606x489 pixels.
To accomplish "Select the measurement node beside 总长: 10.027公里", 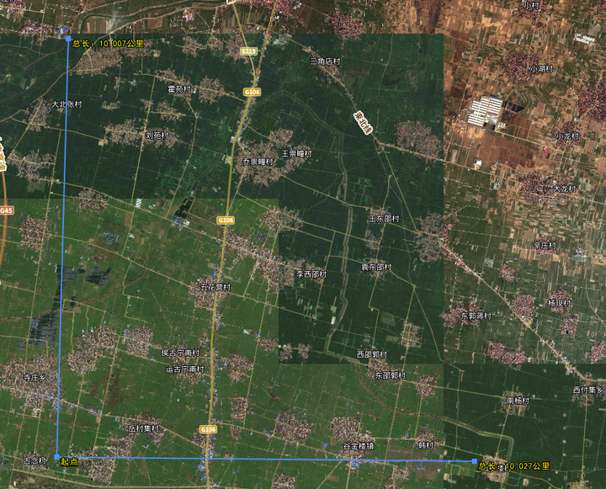I will 475,461.
